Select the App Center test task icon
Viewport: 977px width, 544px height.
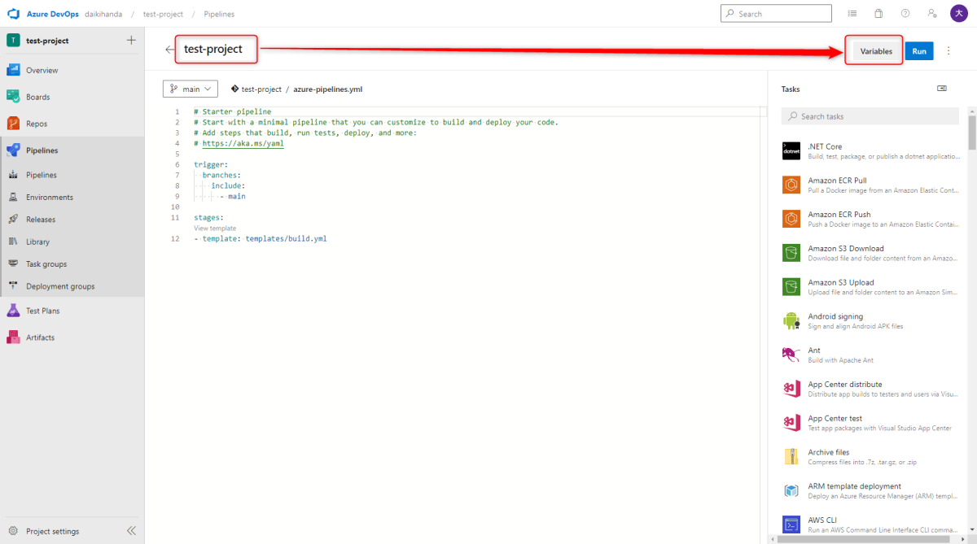coord(791,423)
